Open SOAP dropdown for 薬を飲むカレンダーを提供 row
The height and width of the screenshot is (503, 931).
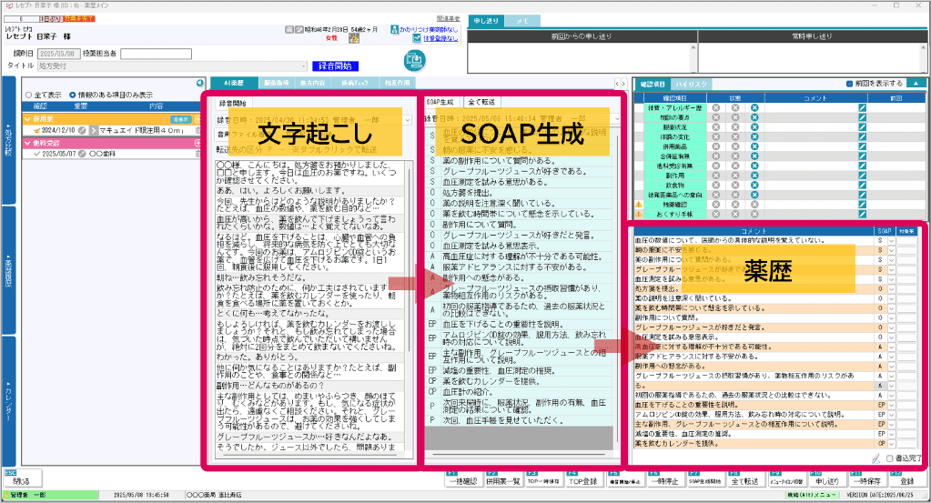click(x=891, y=443)
